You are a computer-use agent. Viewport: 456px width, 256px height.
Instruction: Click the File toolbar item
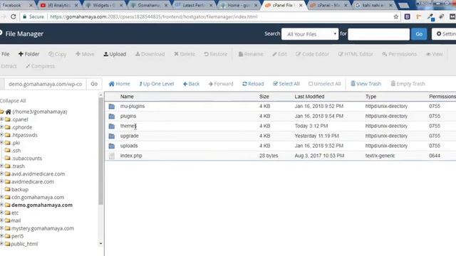click(x=5, y=54)
